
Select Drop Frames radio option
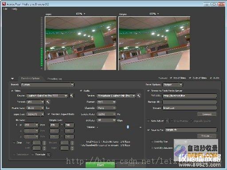172,121
